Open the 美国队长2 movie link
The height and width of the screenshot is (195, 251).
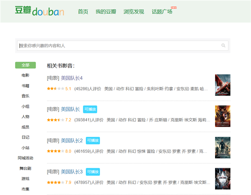72,141
